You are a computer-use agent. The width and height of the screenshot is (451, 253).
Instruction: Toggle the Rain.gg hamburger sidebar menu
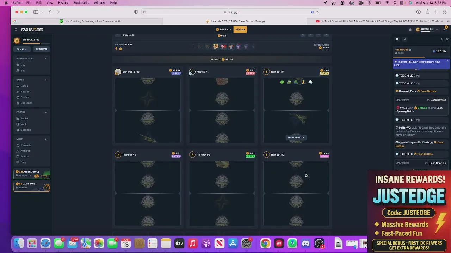[16, 30]
